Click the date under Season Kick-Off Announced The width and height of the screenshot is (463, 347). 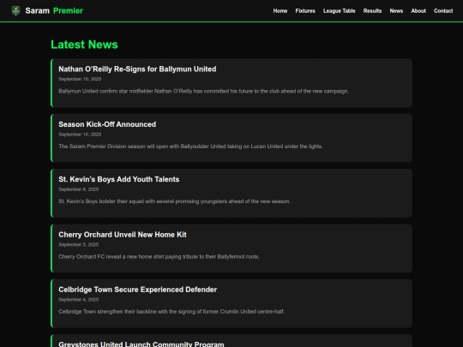80,135
